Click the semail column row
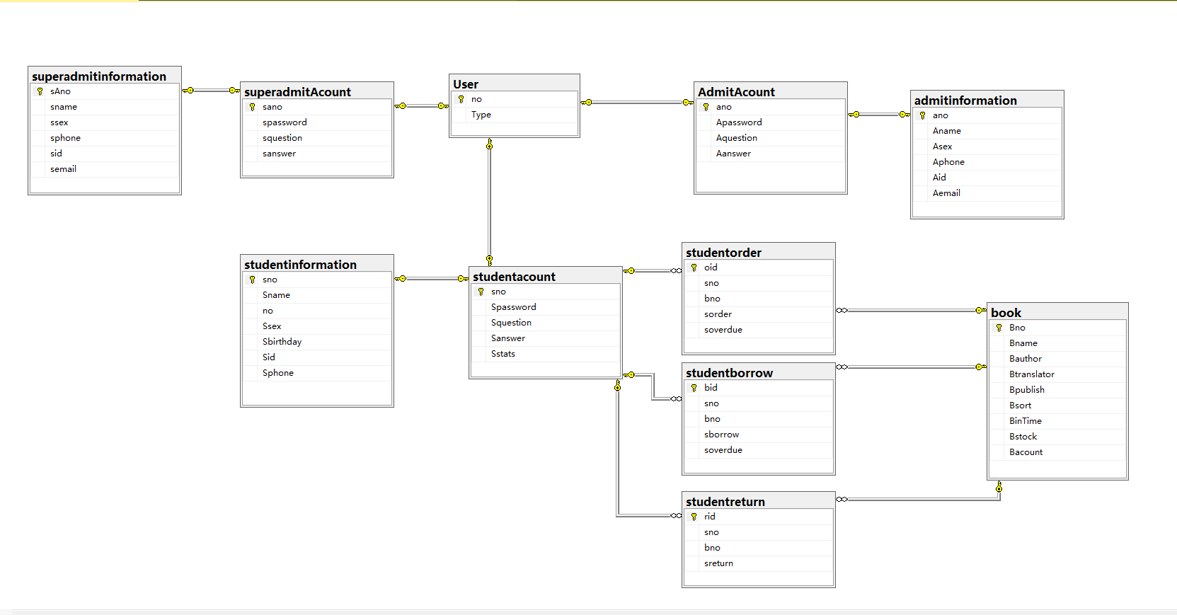This screenshot has height=615, width=1177. tap(105, 169)
